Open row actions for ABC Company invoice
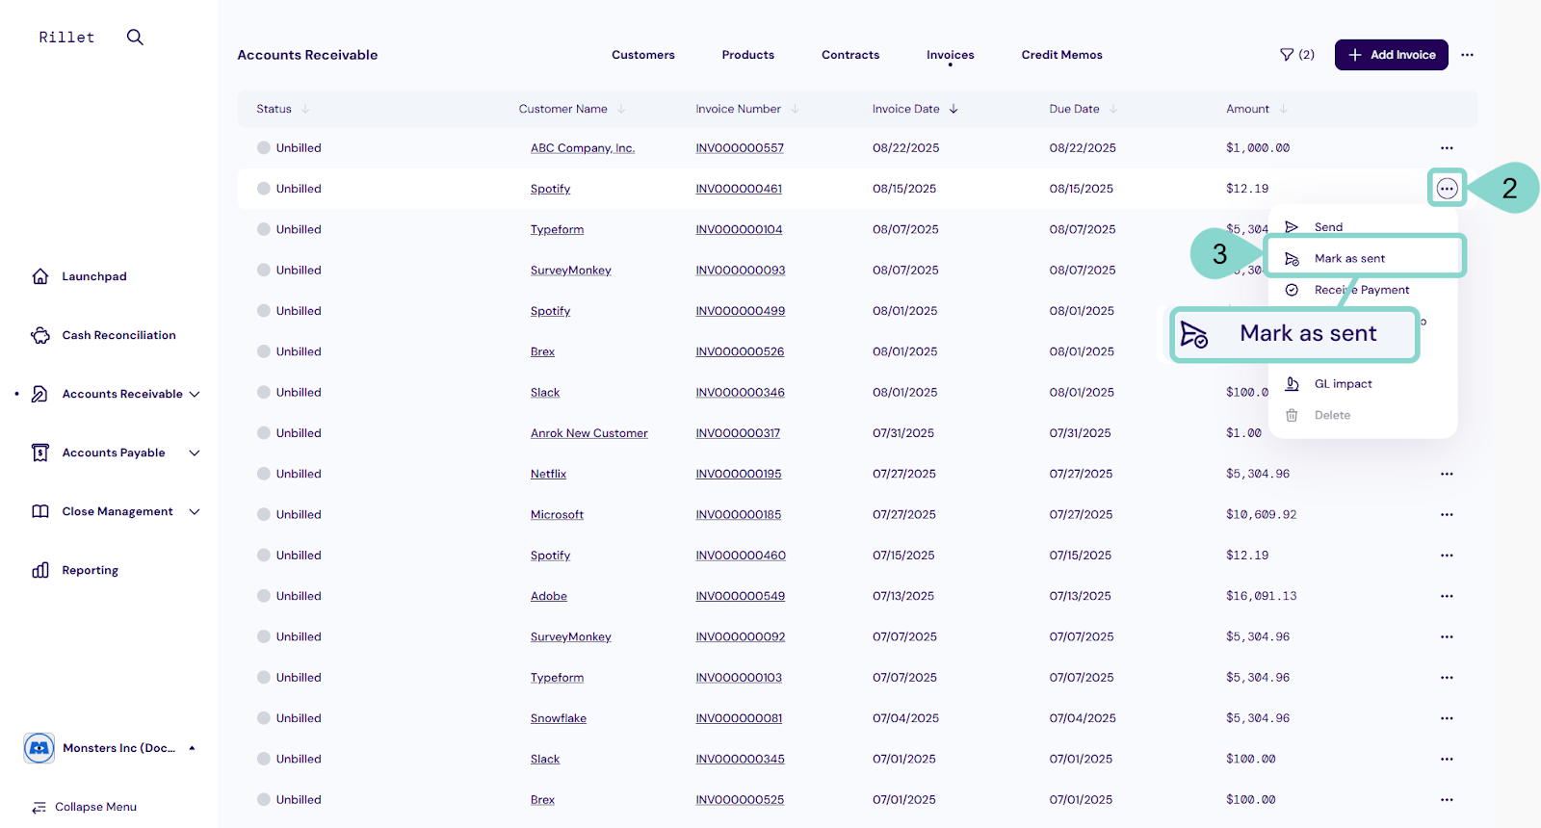The width and height of the screenshot is (1541, 828). [1447, 148]
